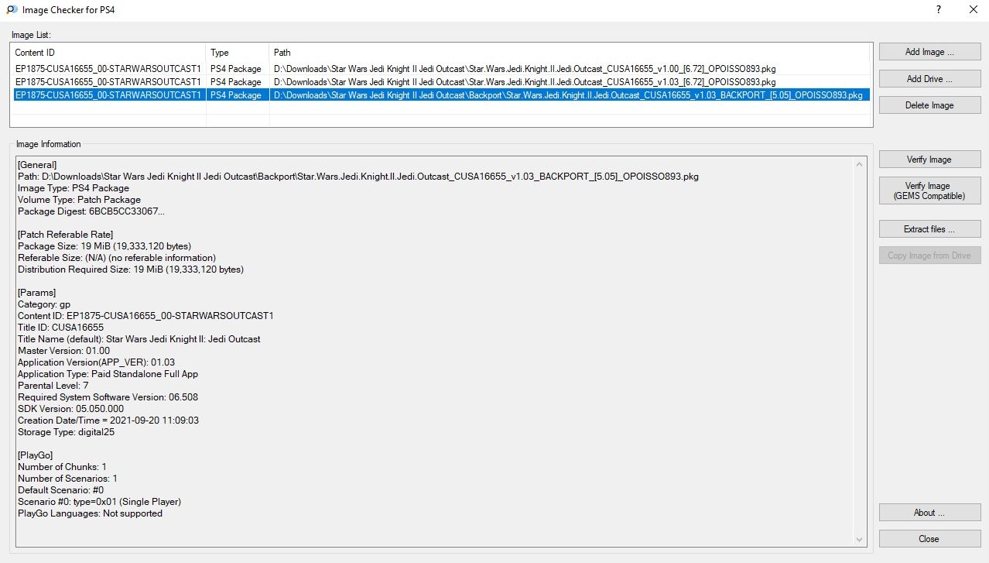Select the v1.03_BACKPORT_[5.05] package row
This screenshot has width=989, height=563.
point(440,95)
